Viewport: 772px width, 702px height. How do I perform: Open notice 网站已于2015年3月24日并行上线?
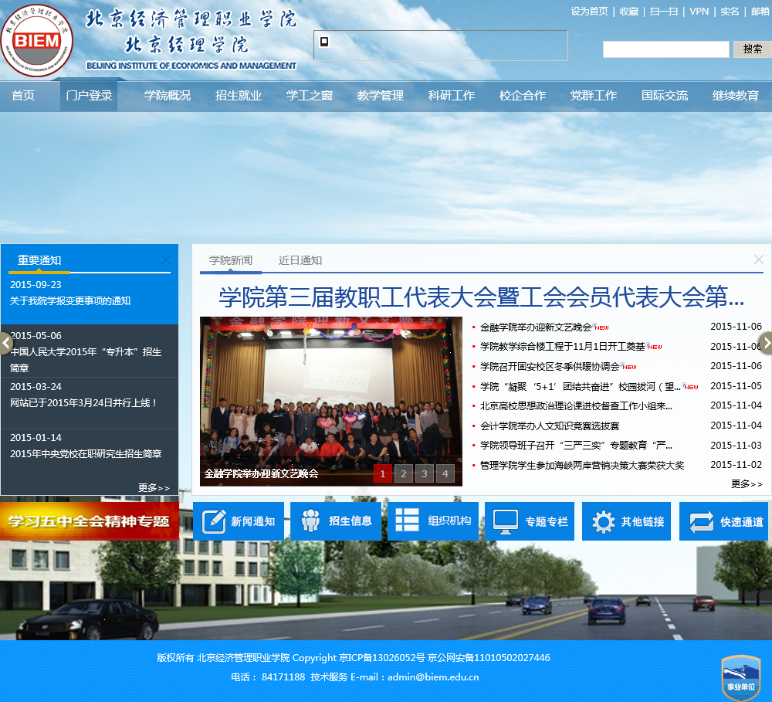[83, 403]
